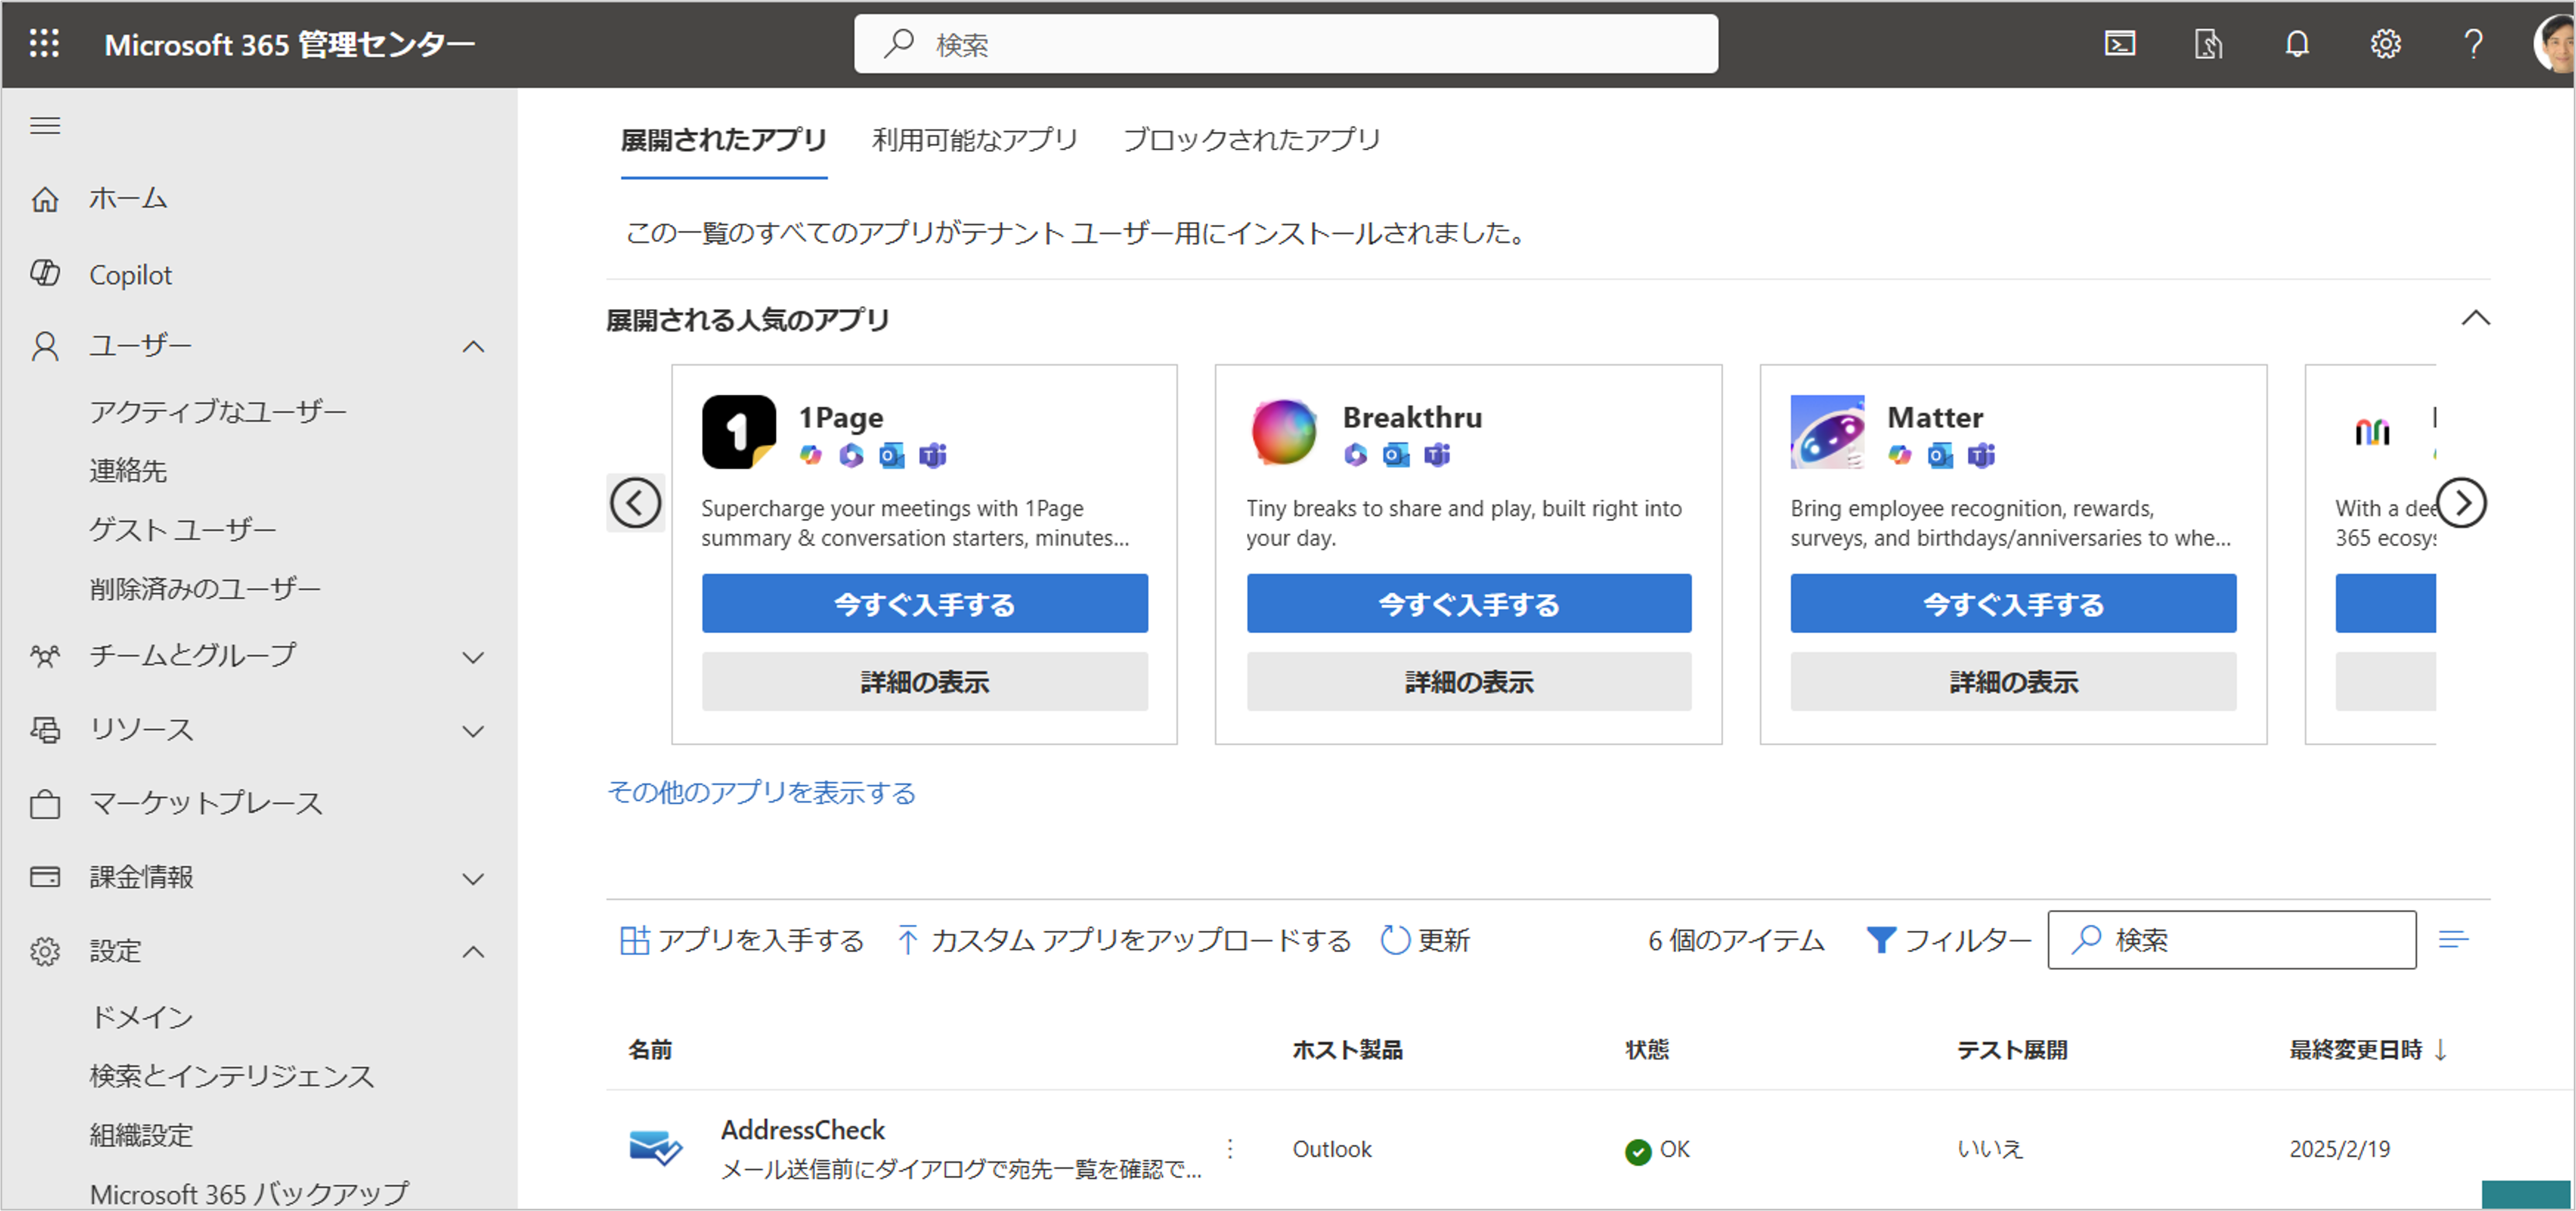This screenshot has height=1211, width=2576.
Task: Open Cloud Shell icon in header
Action: 2120,44
